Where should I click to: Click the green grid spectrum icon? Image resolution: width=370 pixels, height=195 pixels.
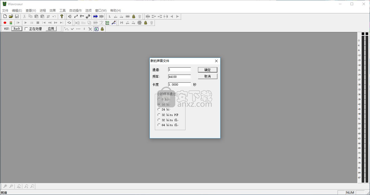tap(107, 23)
